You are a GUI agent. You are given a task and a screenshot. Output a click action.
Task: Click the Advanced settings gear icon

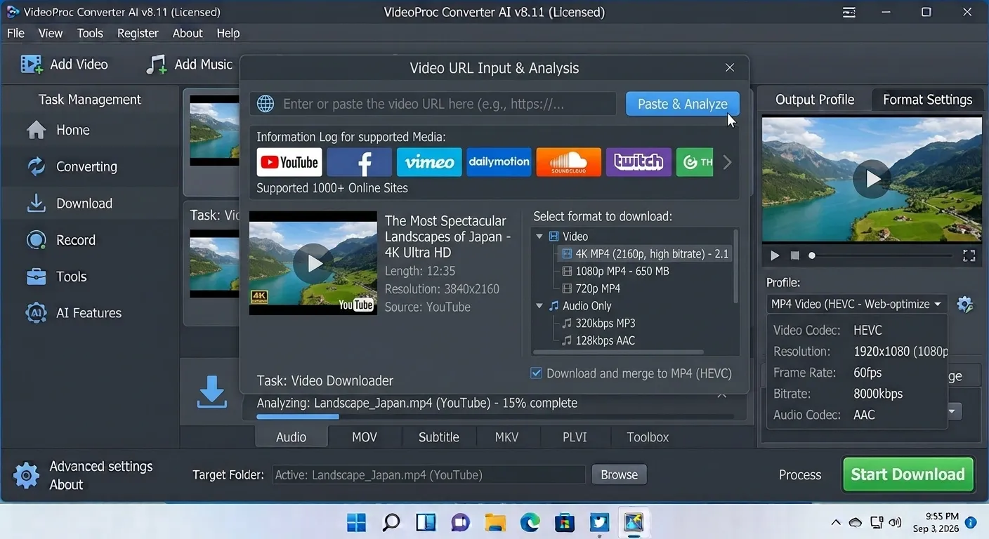[27, 475]
